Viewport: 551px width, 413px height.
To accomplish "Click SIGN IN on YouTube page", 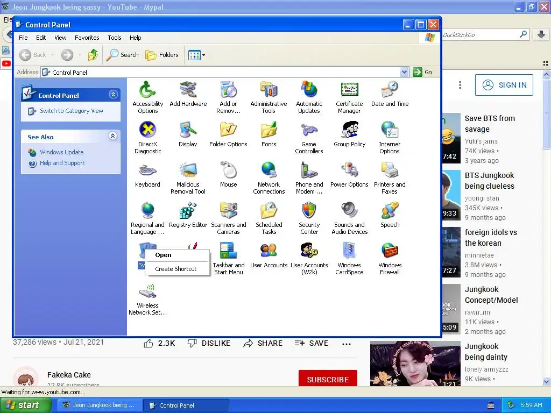I will (504, 85).
